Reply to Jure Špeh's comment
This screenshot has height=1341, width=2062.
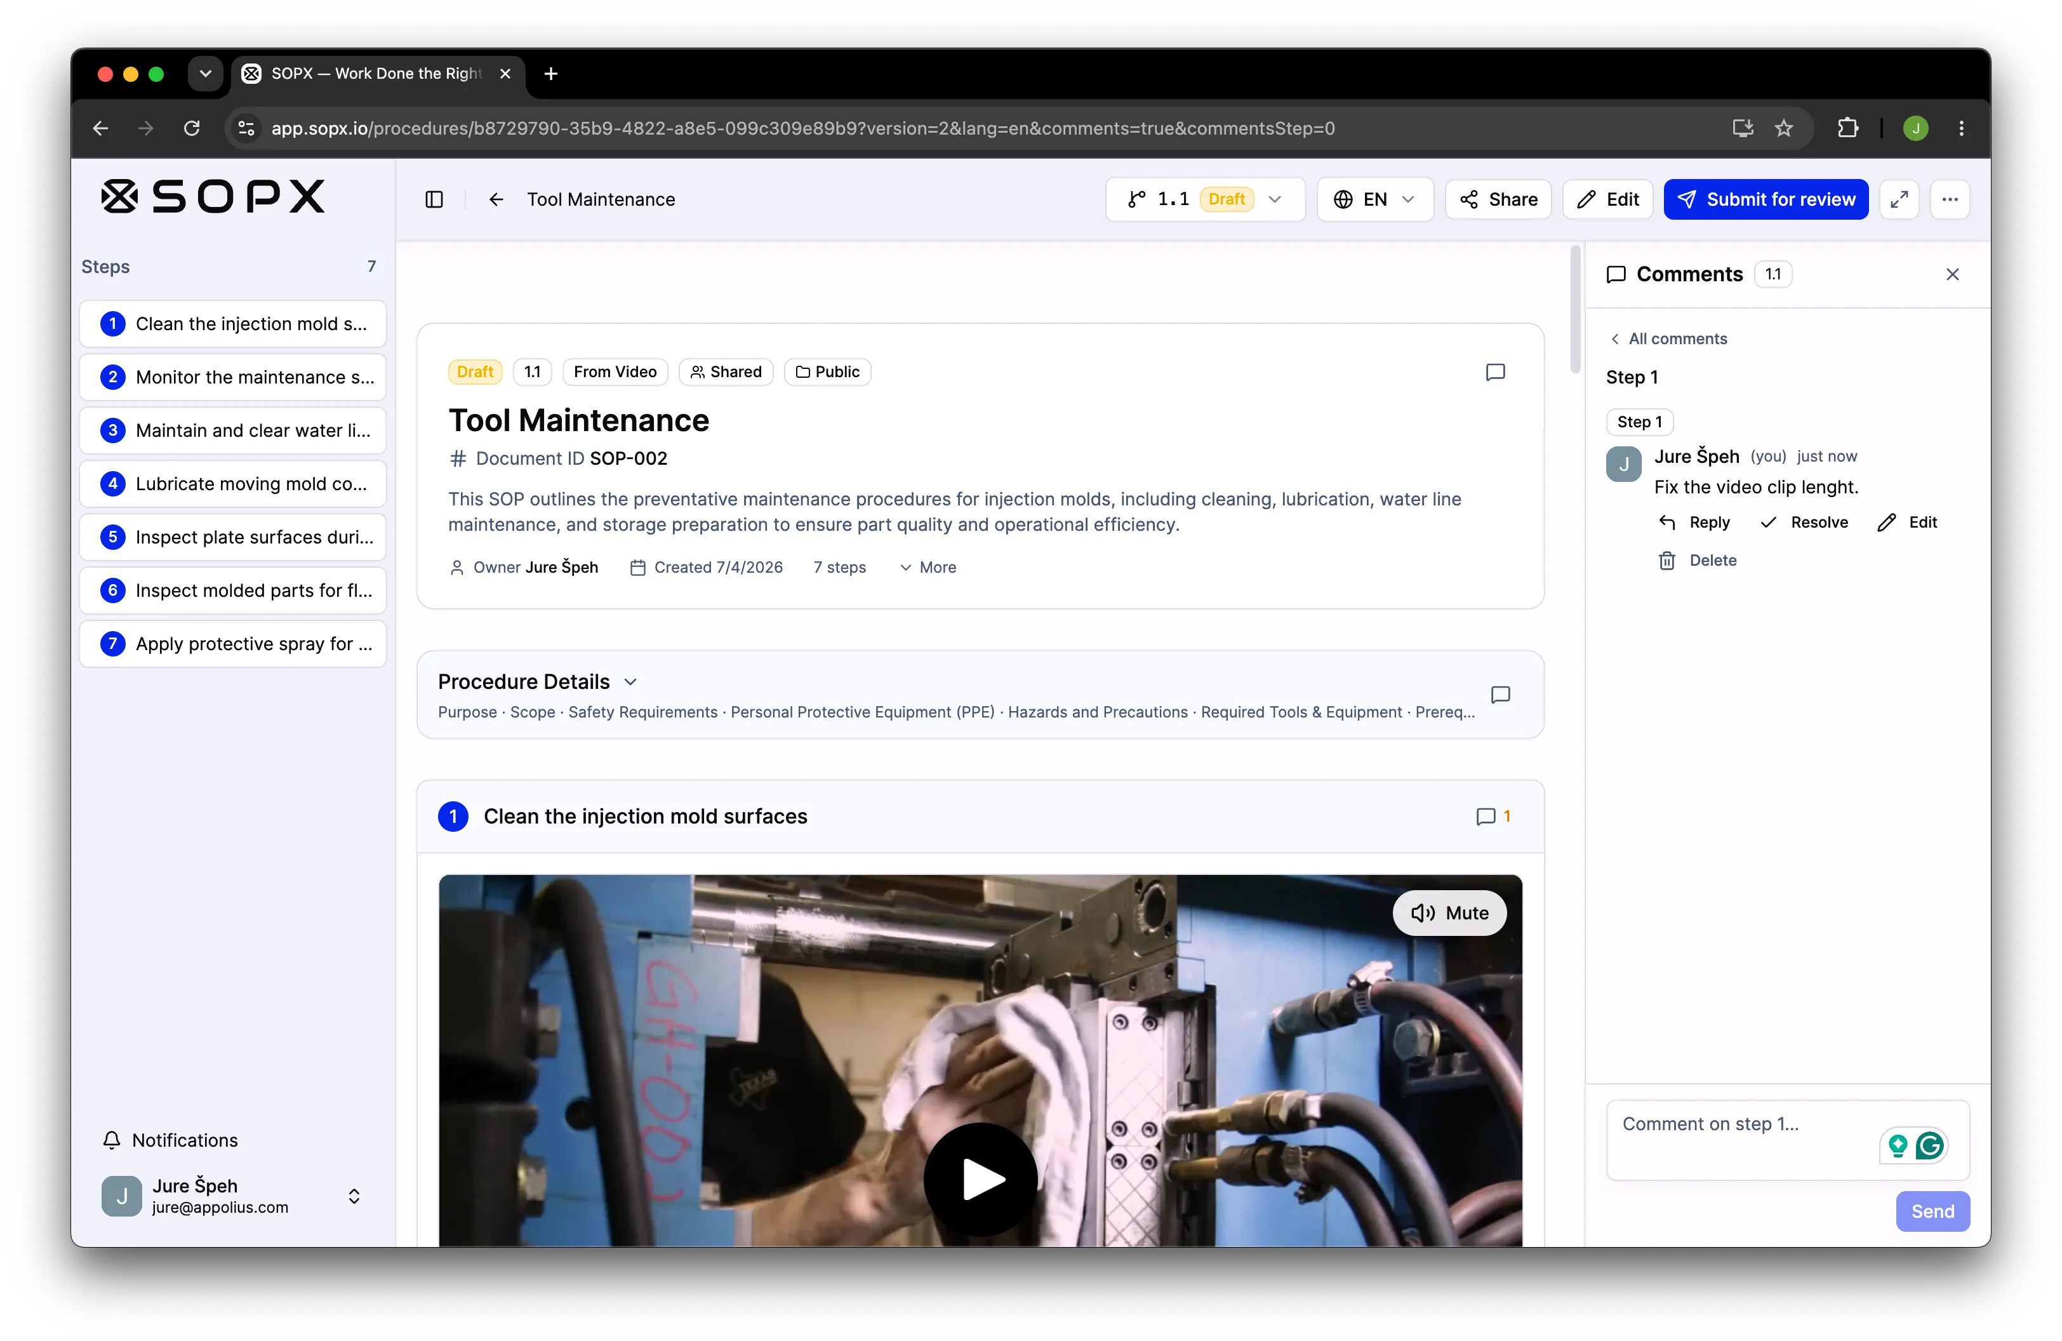point(1694,523)
